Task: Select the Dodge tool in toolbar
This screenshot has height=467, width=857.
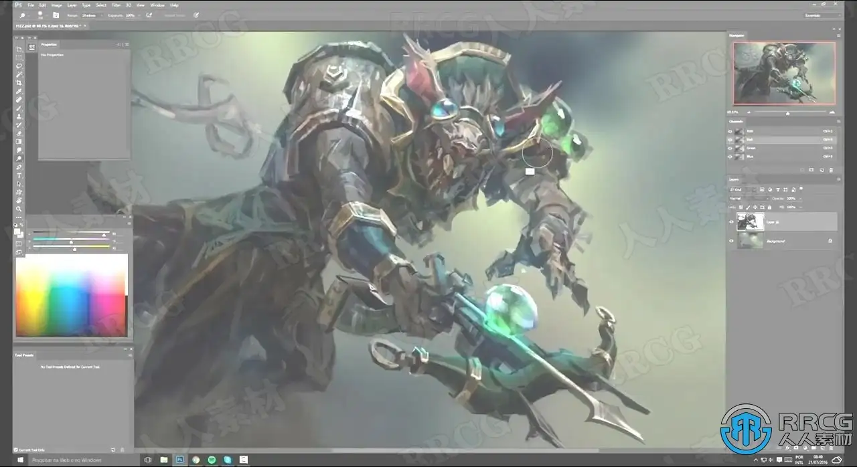Action: pos(19,159)
